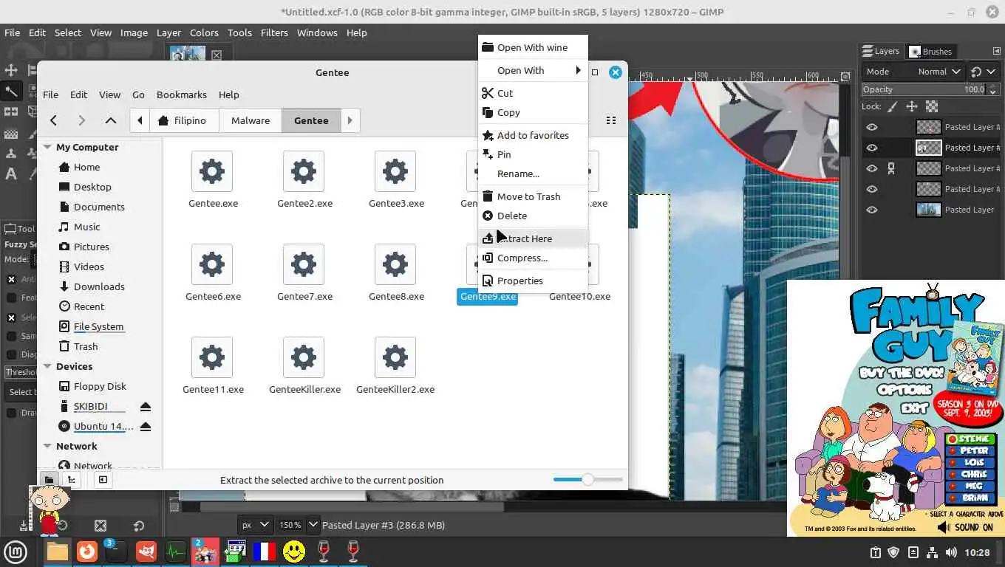The image size is (1005, 567).
Task: Click the lock position and size icon
Action: [x=912, y=106]
